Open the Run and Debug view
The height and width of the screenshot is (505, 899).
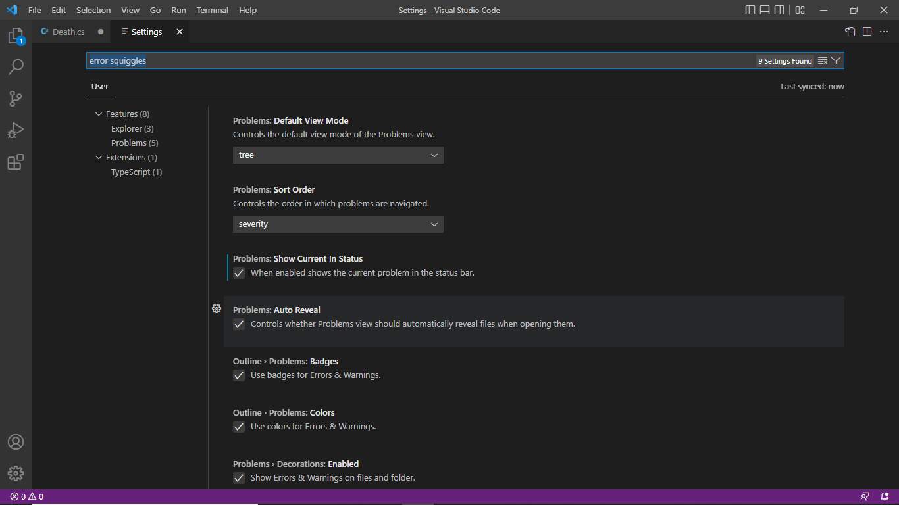16,130
